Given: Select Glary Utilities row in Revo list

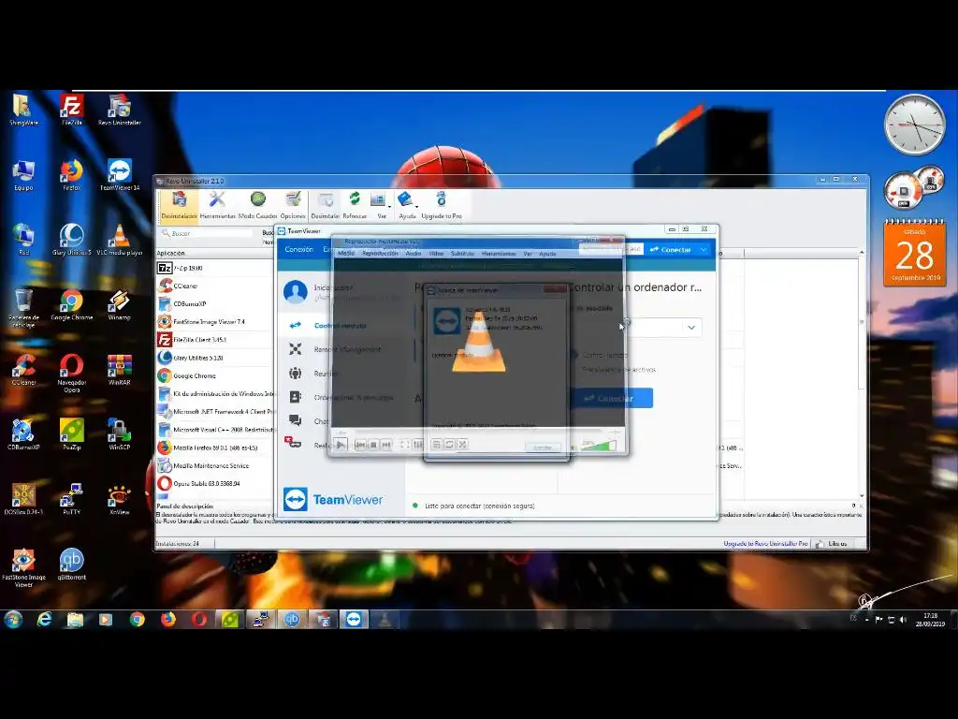Looking at the screenshot, I should 215,358.
